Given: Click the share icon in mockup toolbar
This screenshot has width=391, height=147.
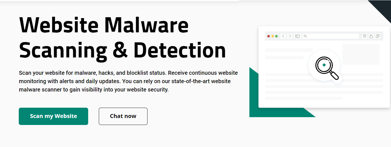Looking at the screenshot, I should tap(371, 36).
